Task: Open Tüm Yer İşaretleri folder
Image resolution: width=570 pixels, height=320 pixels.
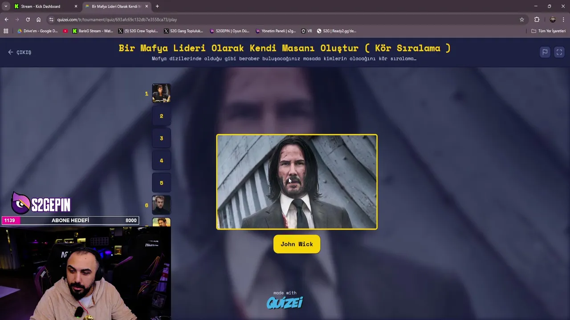Action: click(548, 31)
